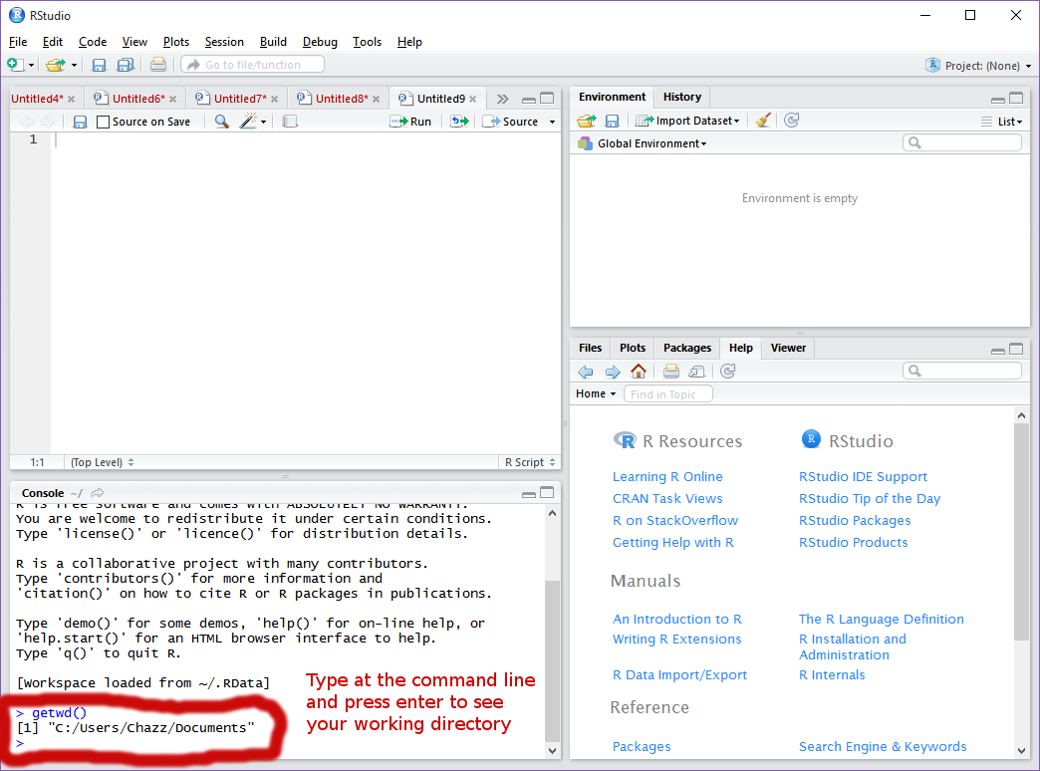
Task: Maximize the source editor pane
Action: click(x=547, y=99)
